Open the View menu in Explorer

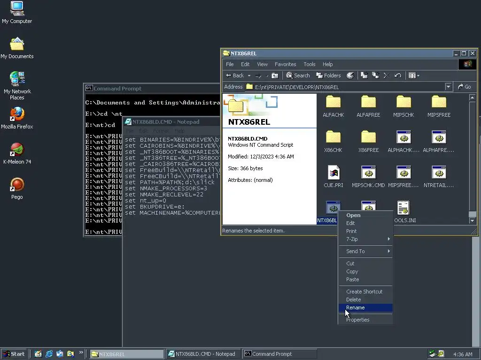[262, 64]
